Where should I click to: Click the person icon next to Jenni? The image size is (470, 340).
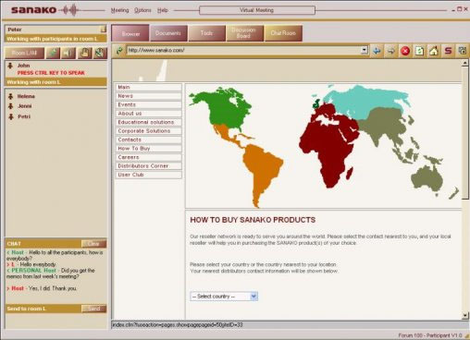(x=11, y=106)
